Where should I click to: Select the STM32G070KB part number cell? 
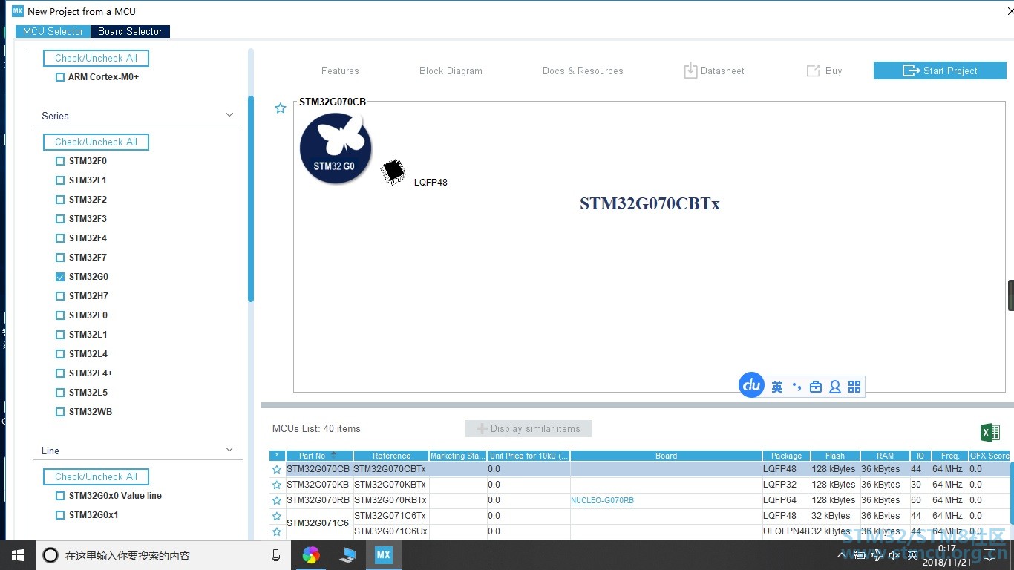click(x=318, y=485)
